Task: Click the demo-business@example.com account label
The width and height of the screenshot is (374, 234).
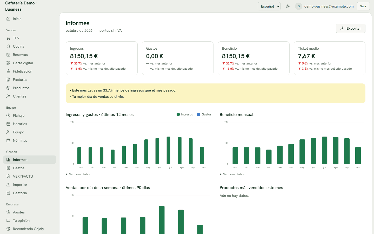Action: point(329,6)
